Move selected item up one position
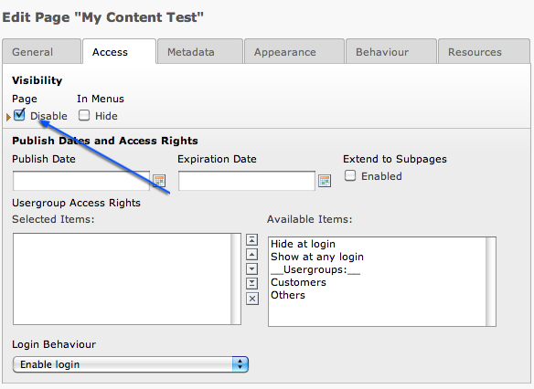 tap(251, 255)
